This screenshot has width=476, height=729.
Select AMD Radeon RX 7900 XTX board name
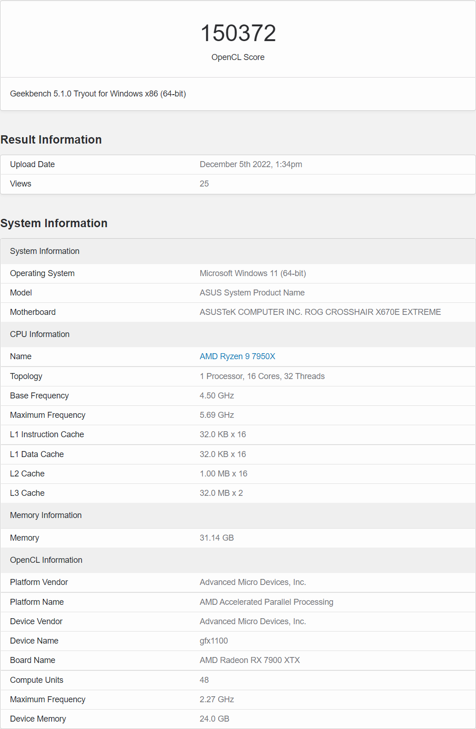(250, 660)
